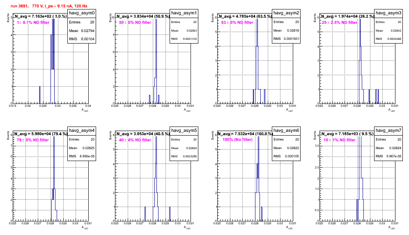Select the '40 ± 4% ND filter' label

135,140
